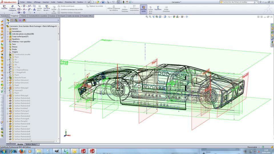Image resolution: width=274 pixels, height=154 pixels.
Task: Click the Rechercher des fichiers search field
Action: [238, 2]
